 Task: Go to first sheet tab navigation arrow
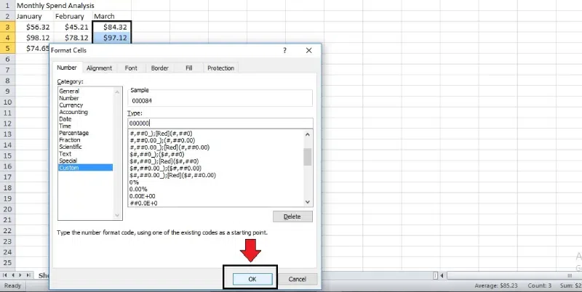coord(5,275)
